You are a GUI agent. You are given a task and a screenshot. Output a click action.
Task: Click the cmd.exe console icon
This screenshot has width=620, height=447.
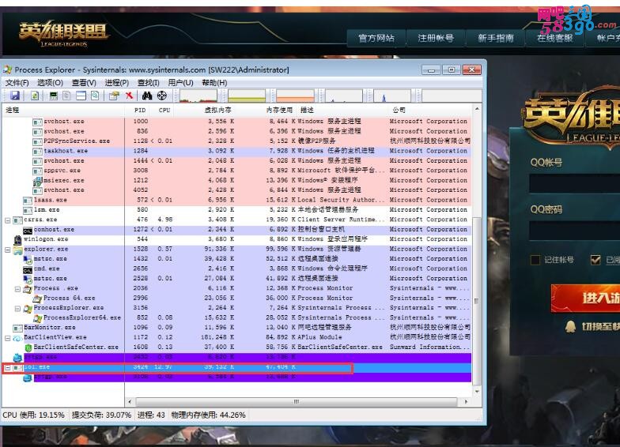pyautogui.click(x=28, y=269)
